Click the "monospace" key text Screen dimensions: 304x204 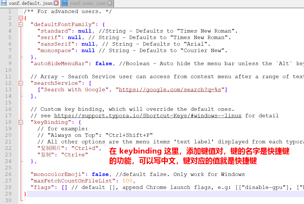click(56, 50)
